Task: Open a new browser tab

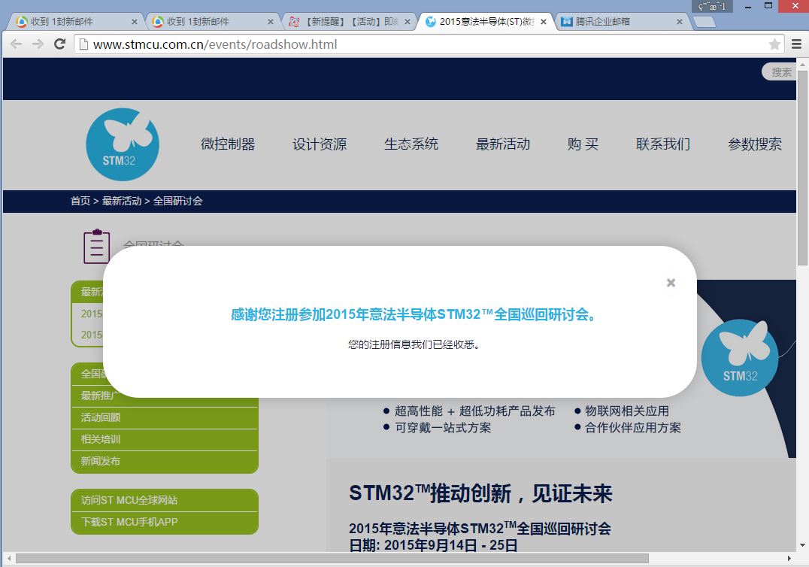Action: [704, 22]
